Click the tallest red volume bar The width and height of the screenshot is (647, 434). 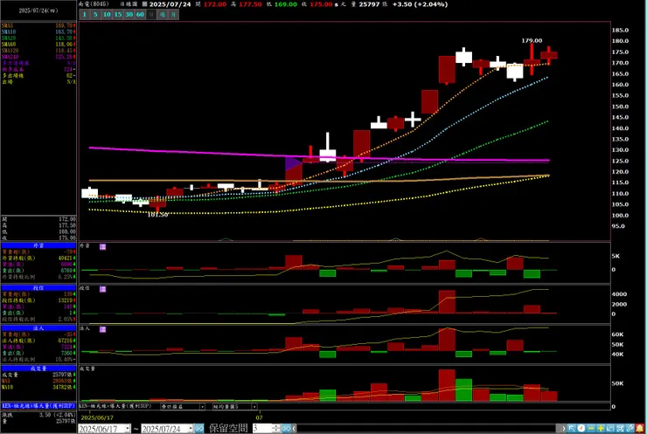[447, 385]
